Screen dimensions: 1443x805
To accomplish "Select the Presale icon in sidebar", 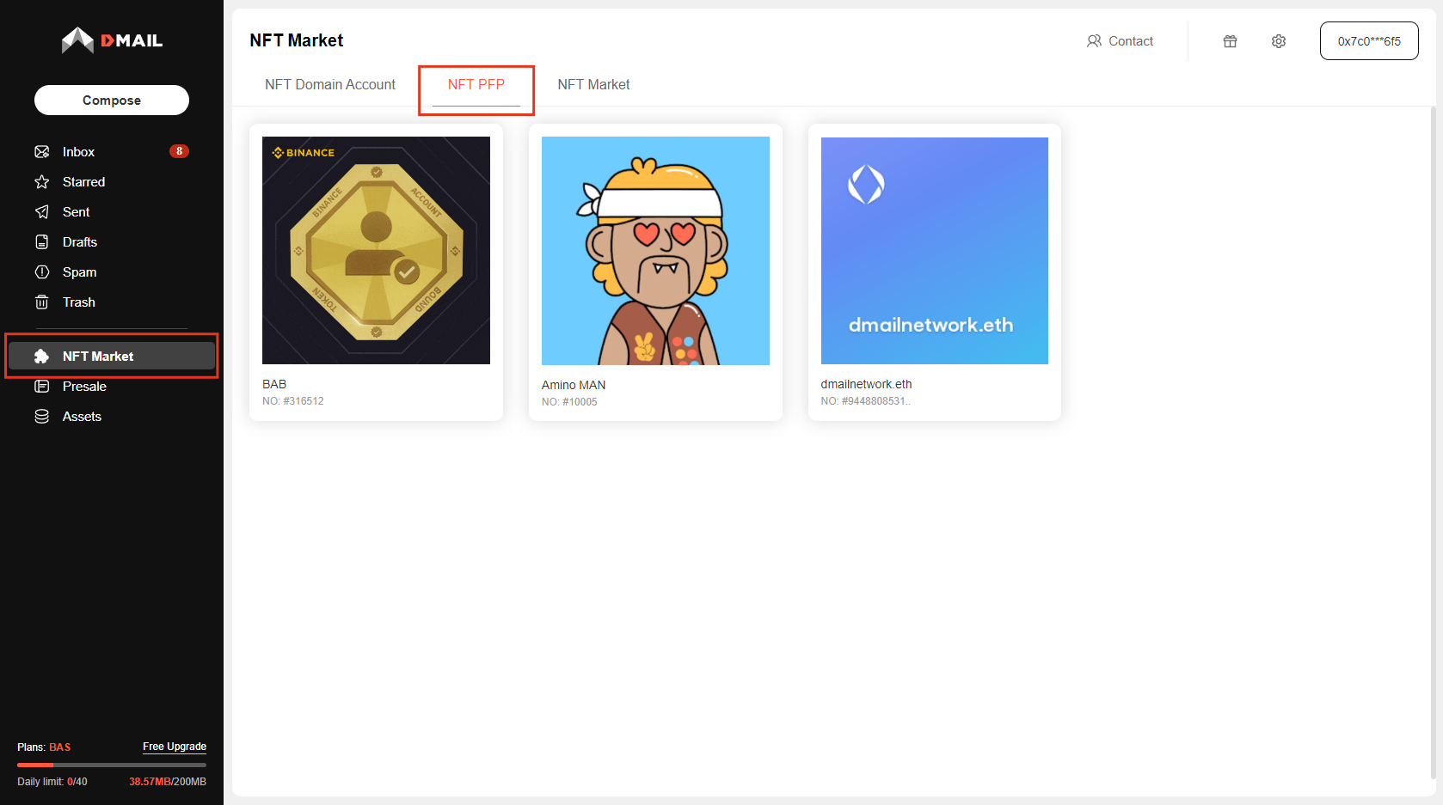I will click(41, 386).
